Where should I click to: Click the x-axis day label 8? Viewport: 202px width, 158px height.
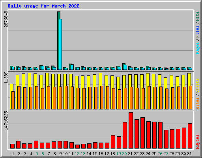[54, 154]
